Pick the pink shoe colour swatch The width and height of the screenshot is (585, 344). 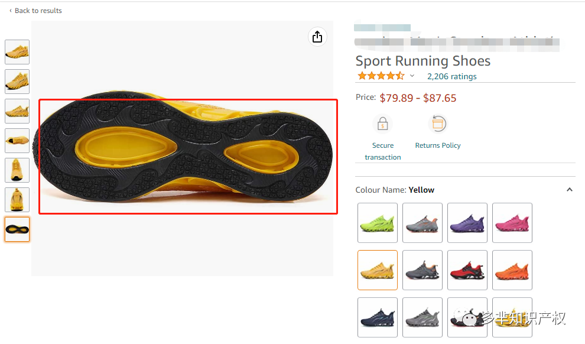coord(512,223)
